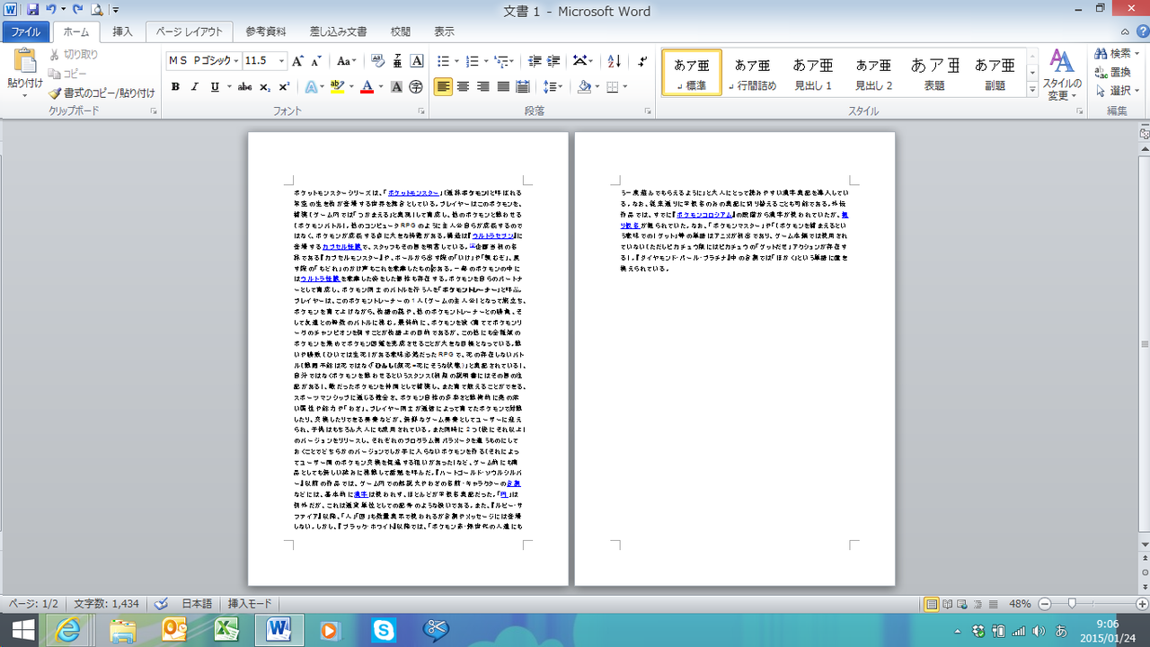Click the Phonetic Guide (ruby) icon
1150x647 pixels.
pos(397,61)
